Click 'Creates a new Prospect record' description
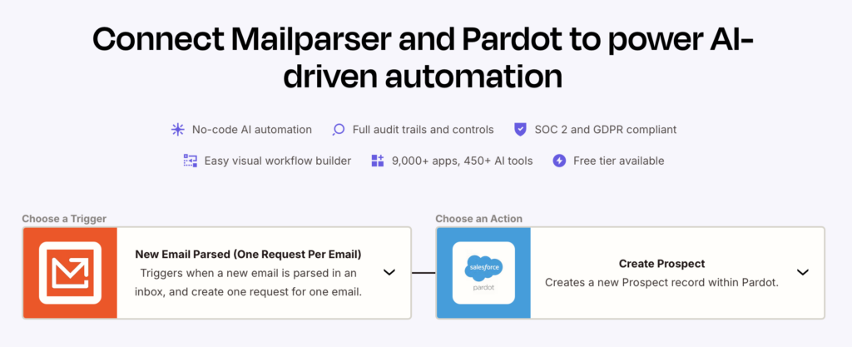852x347 pixels. (661, 282)
